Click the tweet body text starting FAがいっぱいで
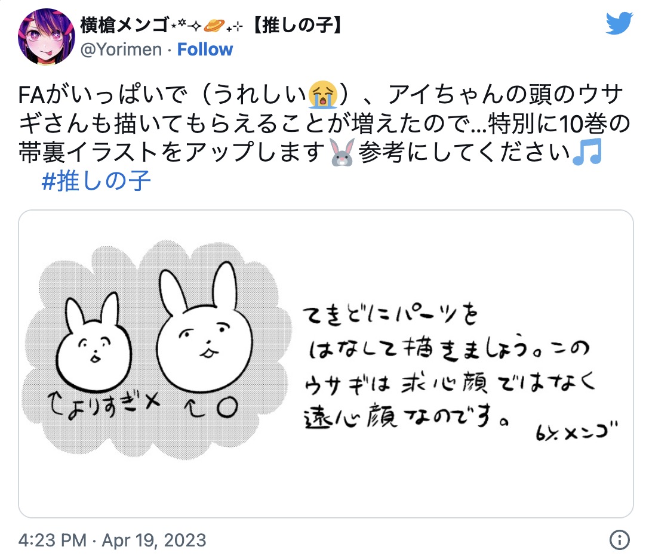Viewport: 646px width, 556px height. pos(324,123)
